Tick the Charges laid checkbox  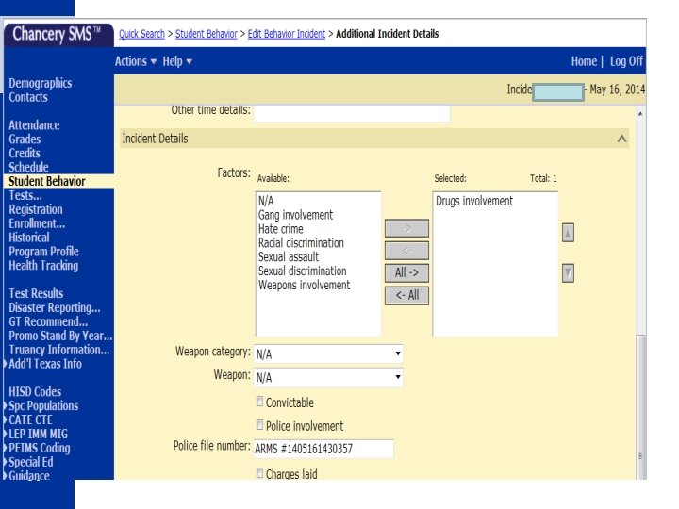tap(259, 472)
